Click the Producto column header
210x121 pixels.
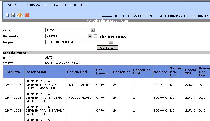click(x=14, y=72)
